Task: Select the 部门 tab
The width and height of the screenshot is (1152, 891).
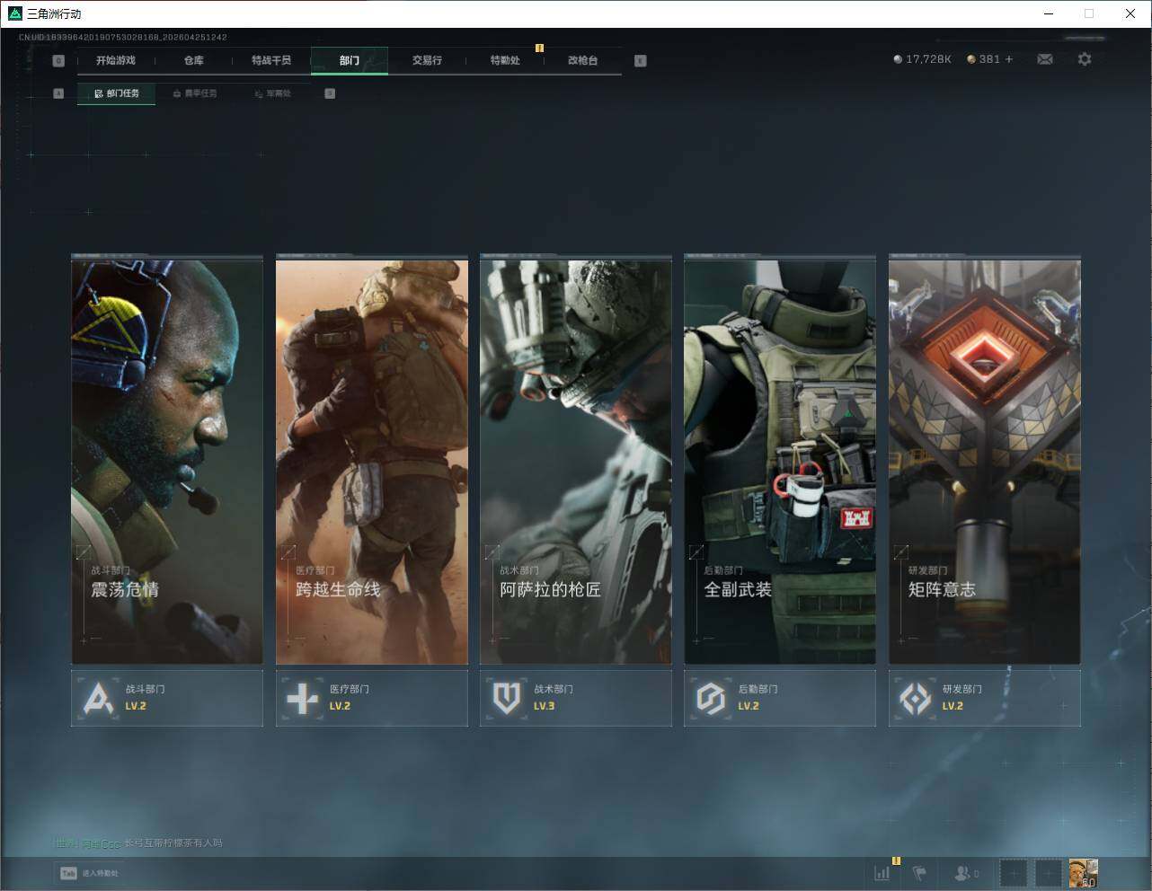Action: coord(350,60)
